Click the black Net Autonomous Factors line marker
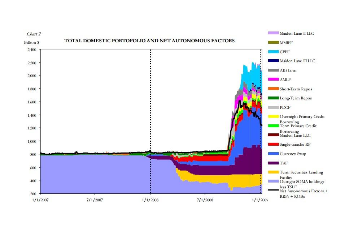 273,190
